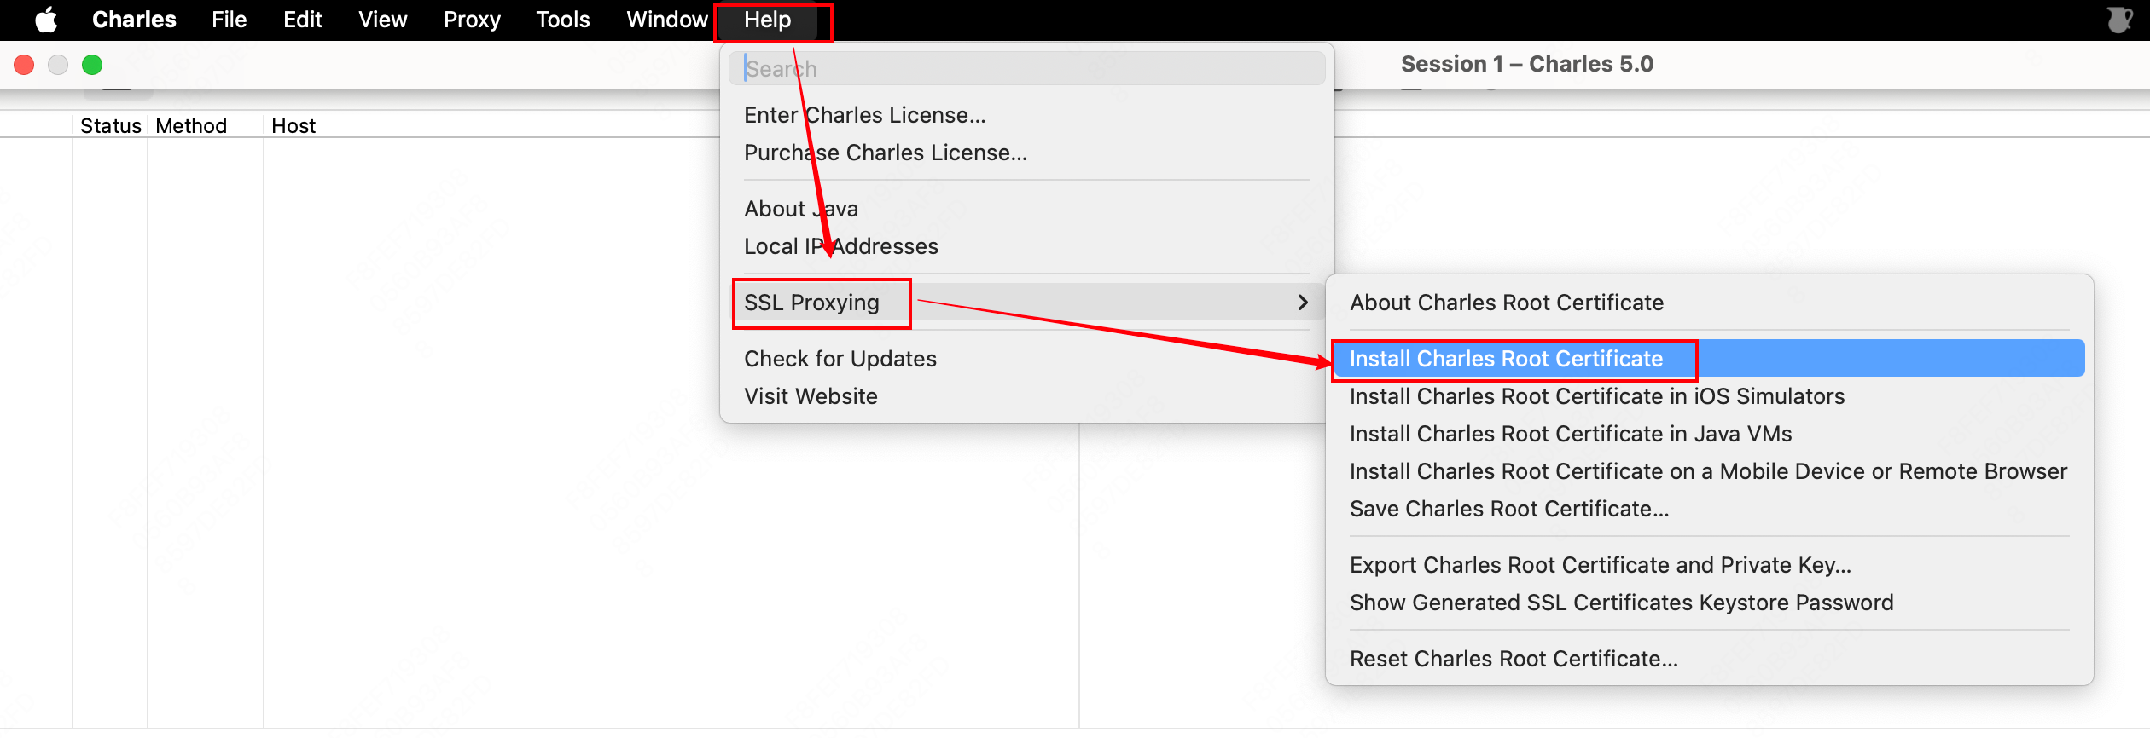Click the Host column header
Image resolution: width=2150 pixels, height=738 pixels.
tap(293, 126)
